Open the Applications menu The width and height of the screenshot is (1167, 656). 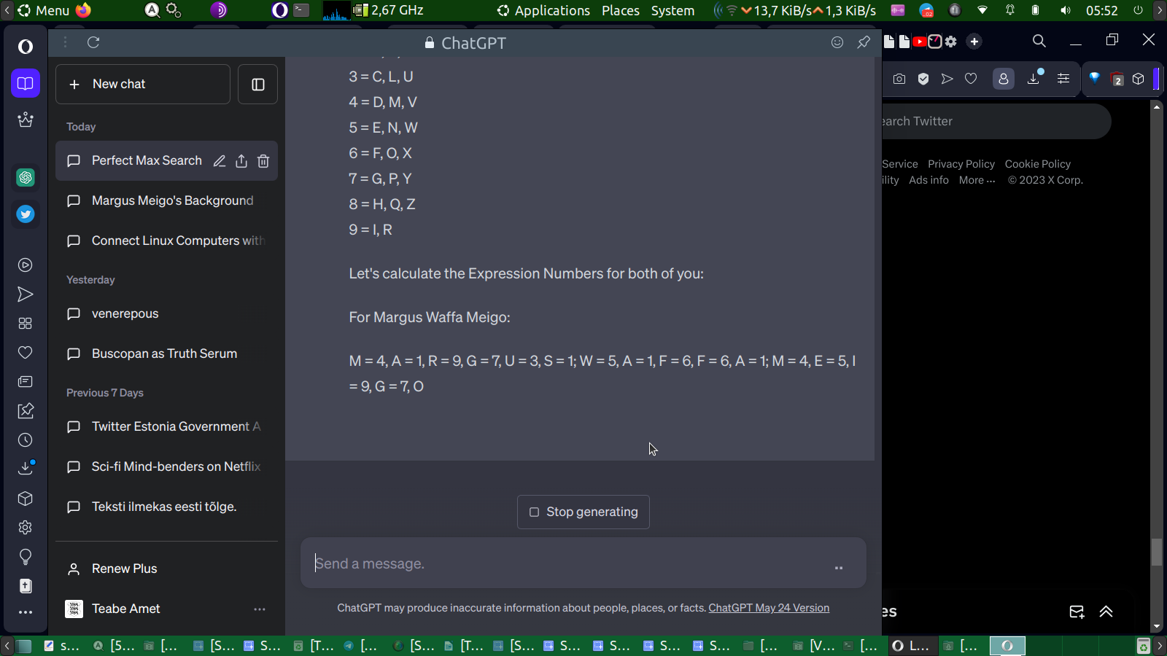pyautogui.click(x=544, y=10)
